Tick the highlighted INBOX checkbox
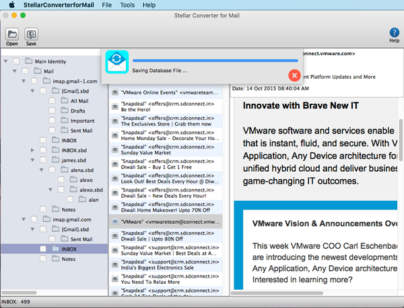 pyautogui.click(x=43, y=249)
